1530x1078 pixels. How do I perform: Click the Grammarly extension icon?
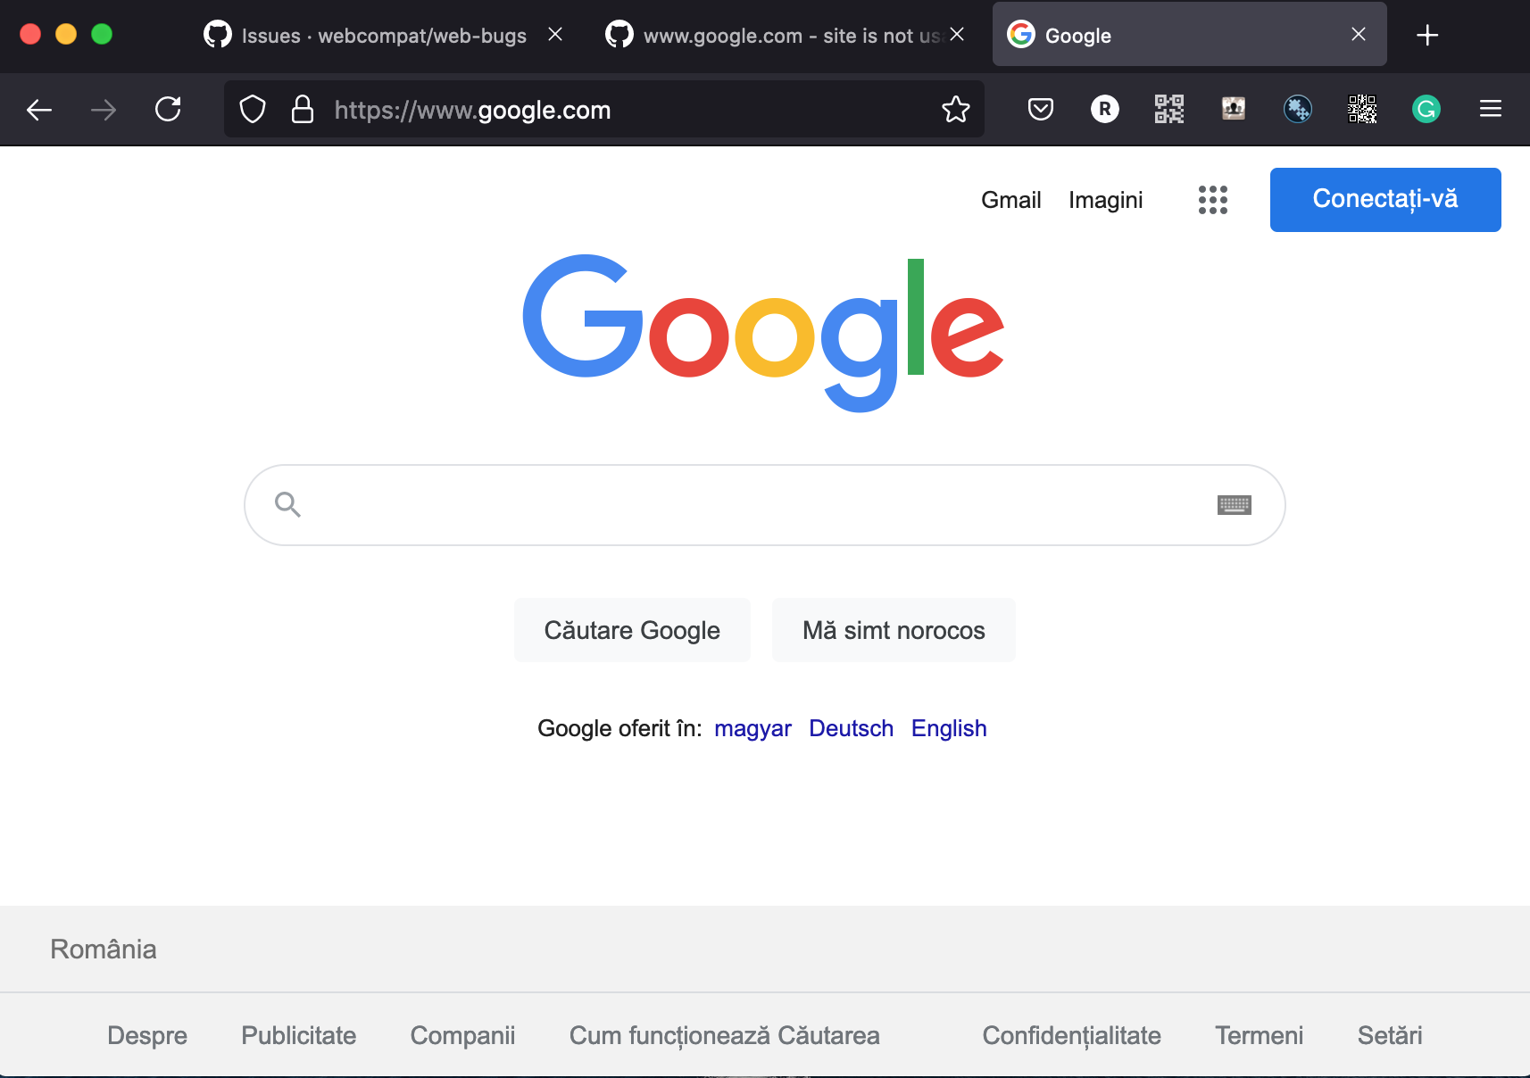pos(1426,109)
